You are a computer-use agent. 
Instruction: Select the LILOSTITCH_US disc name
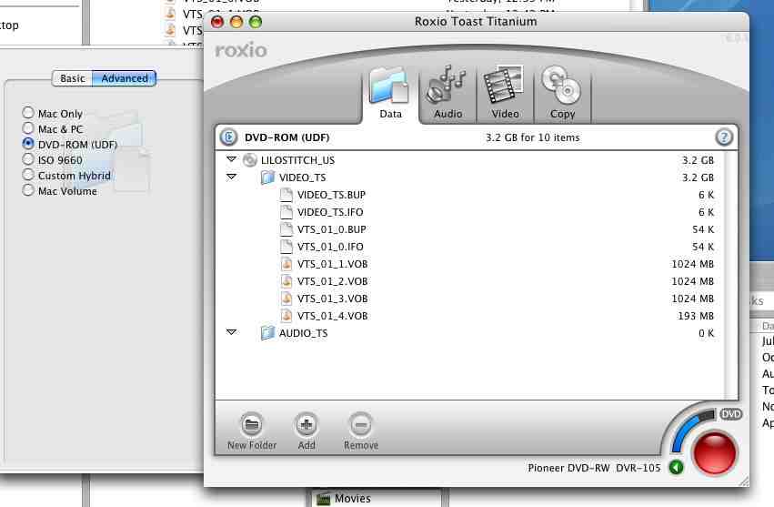297,160
